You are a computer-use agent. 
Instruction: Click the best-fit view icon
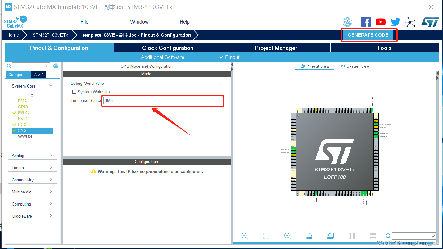266,236
